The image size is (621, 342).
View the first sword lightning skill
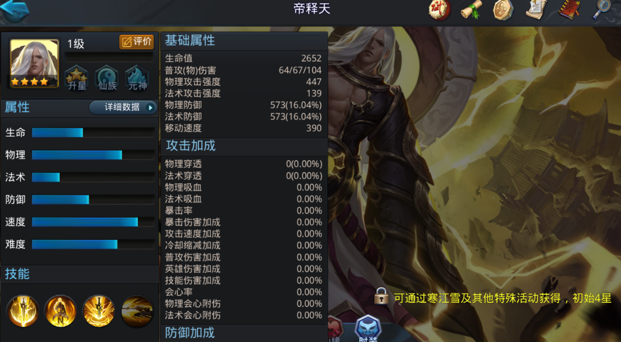[x=22, y=311]
